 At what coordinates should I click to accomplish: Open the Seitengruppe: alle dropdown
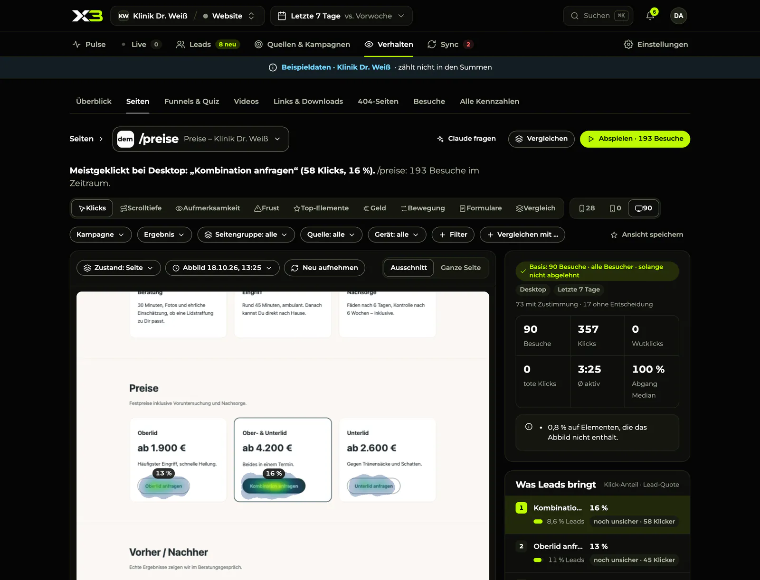click(x=246, y=234)
